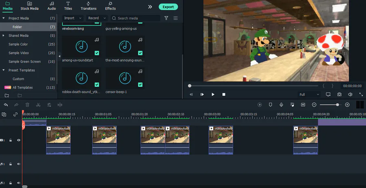Open preview on external monitor icon

328,94
